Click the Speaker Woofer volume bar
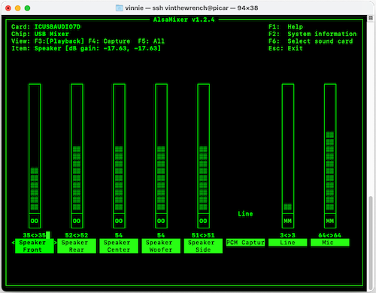The width and height of the screenshot is (376, 293). click(161, 149)
